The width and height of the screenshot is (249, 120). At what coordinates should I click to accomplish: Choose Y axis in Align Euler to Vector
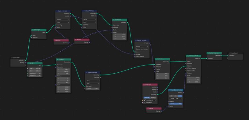(x=176, y=96)
